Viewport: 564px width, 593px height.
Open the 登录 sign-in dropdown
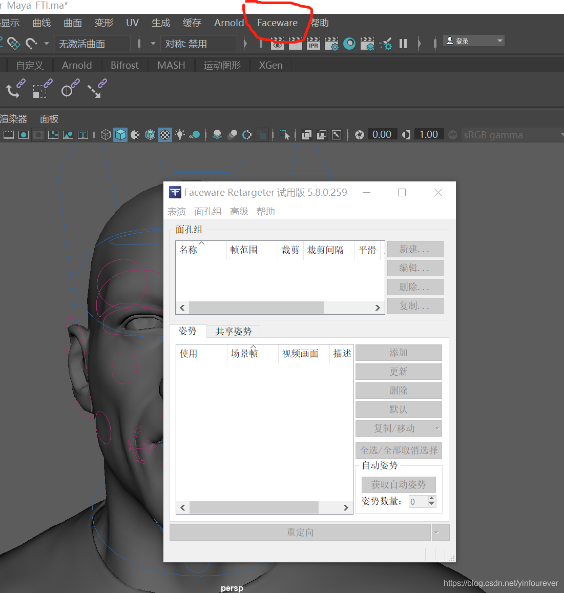[474, 40]
